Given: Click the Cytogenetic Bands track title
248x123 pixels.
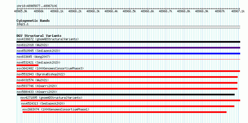Looking at the screenshot, I should (x=33, y=21).
